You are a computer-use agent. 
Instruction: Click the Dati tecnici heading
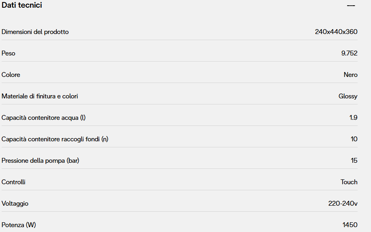(x=22, y=5)
